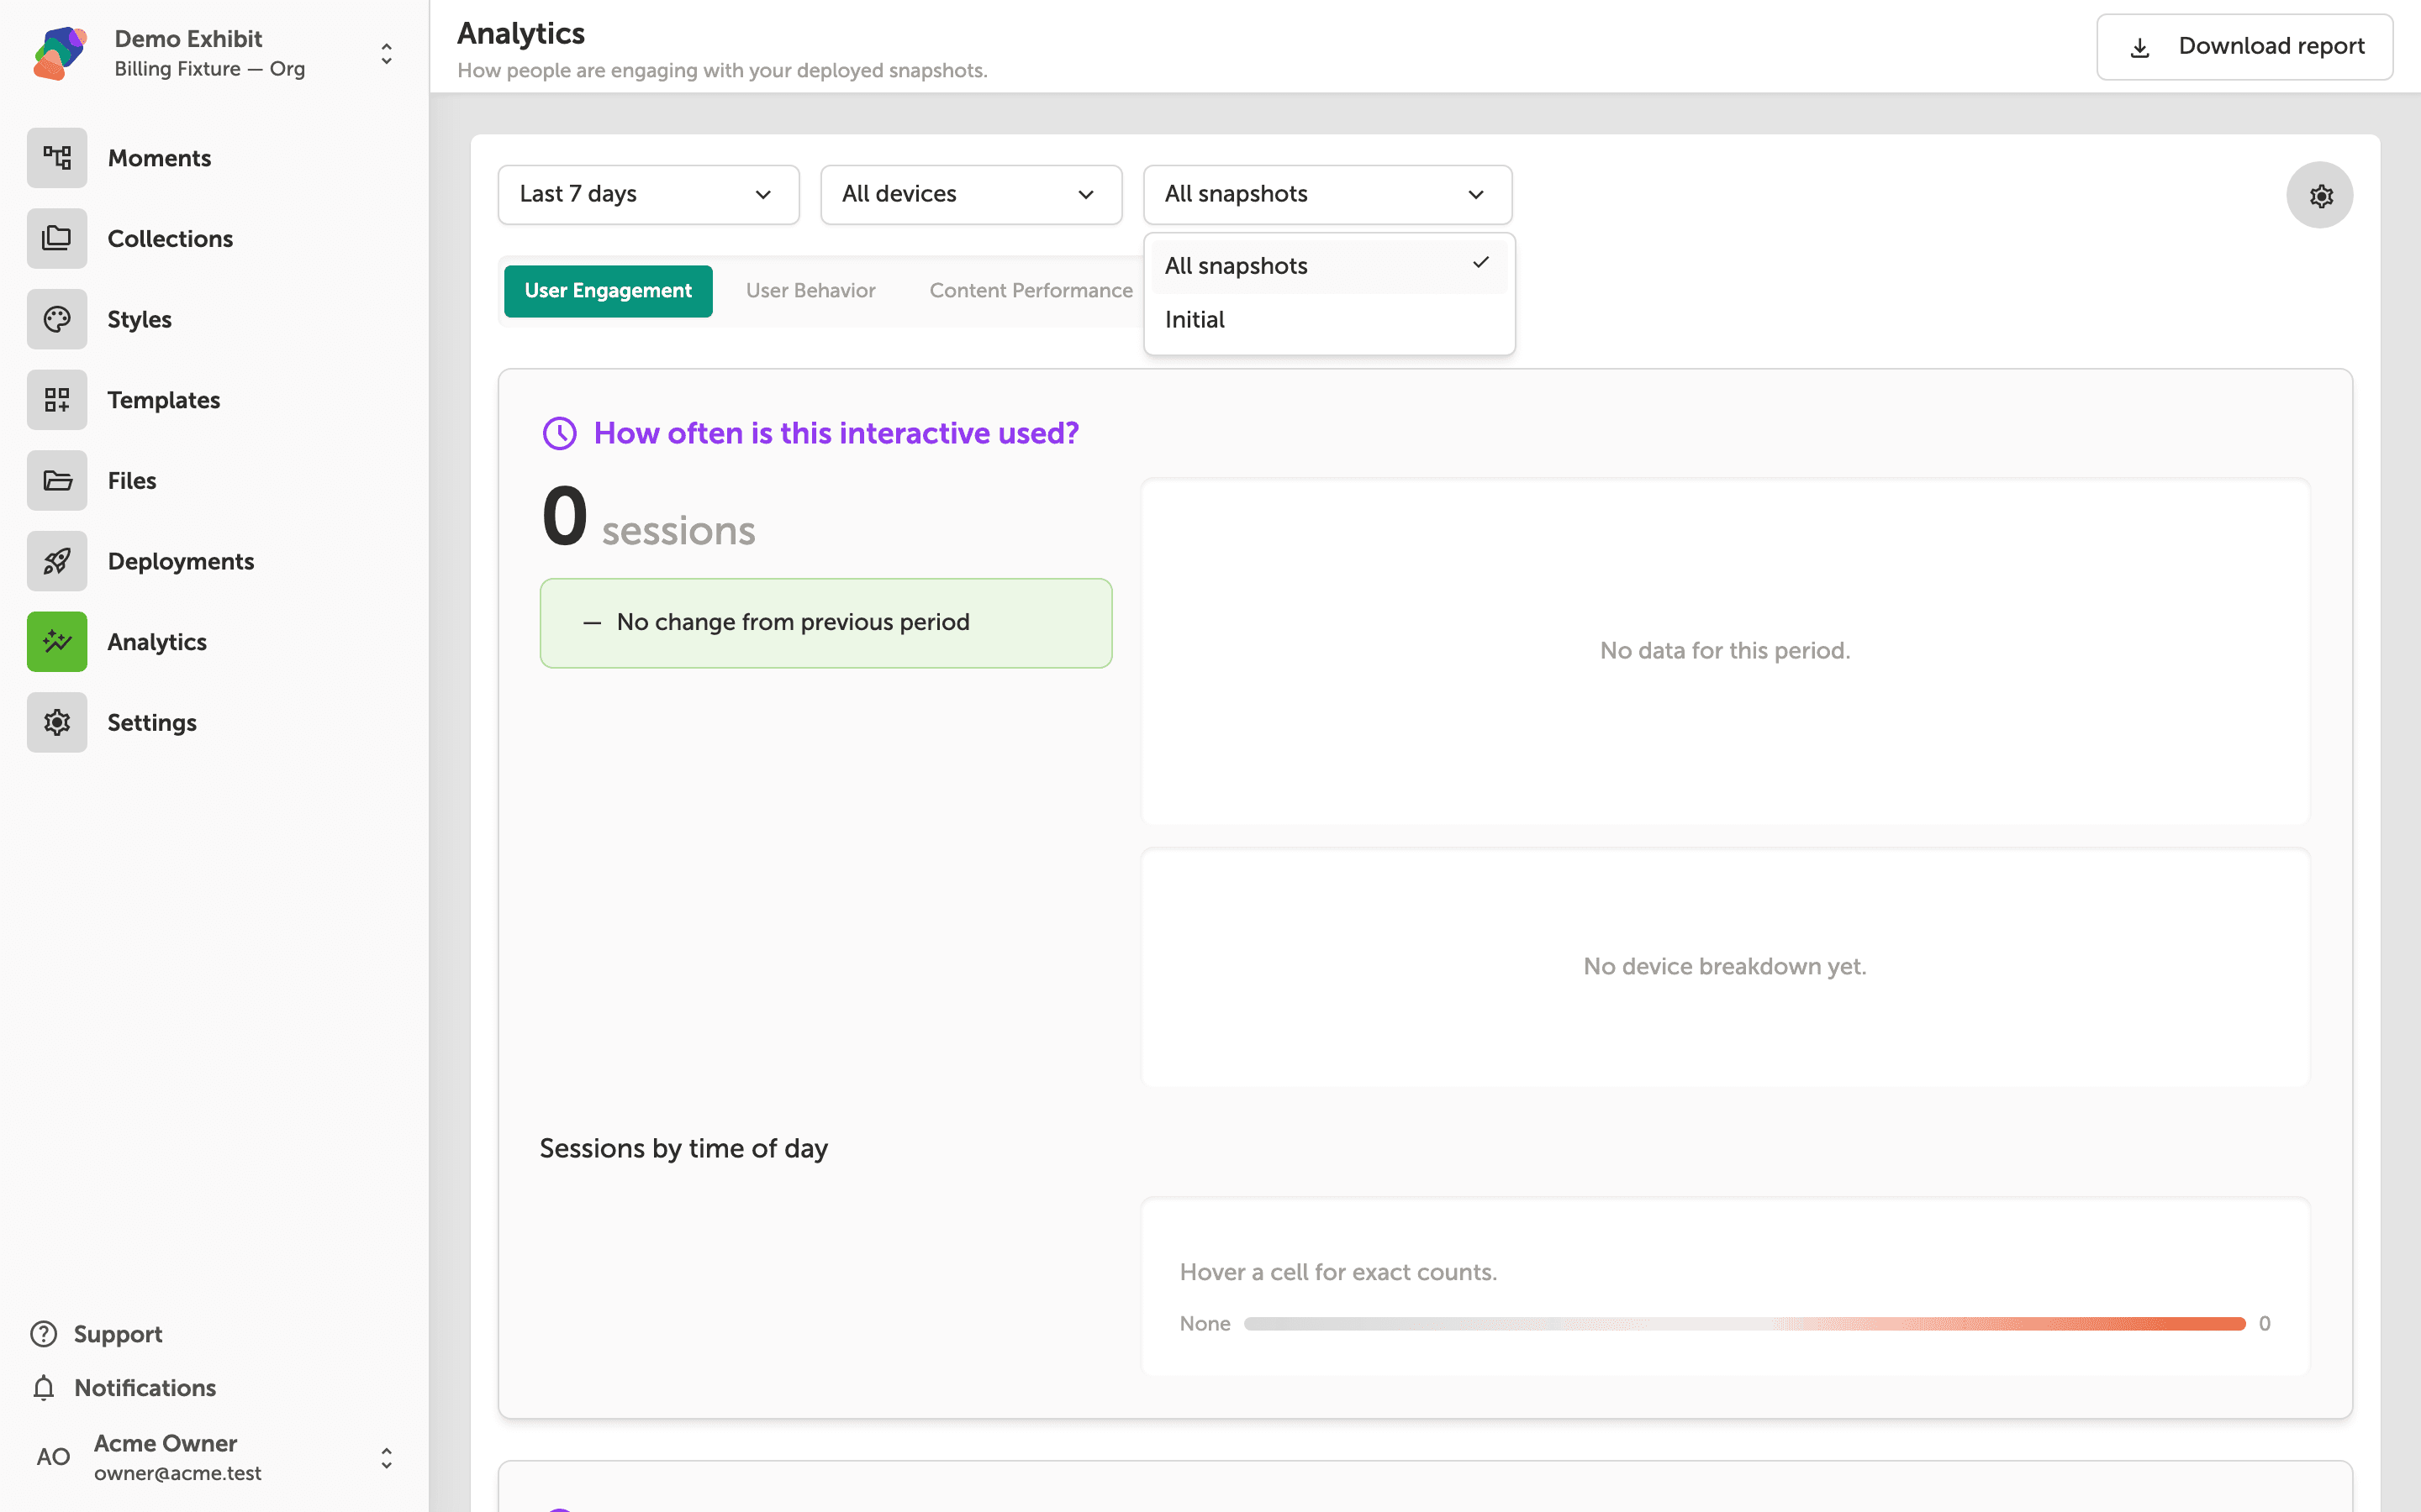The image size is (2421, 1512).
Task: Click the AO user avatar
Action: 53,1457
